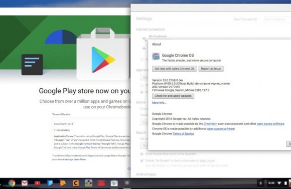Click the Report an issue button
291x189 pixels.
211,69
